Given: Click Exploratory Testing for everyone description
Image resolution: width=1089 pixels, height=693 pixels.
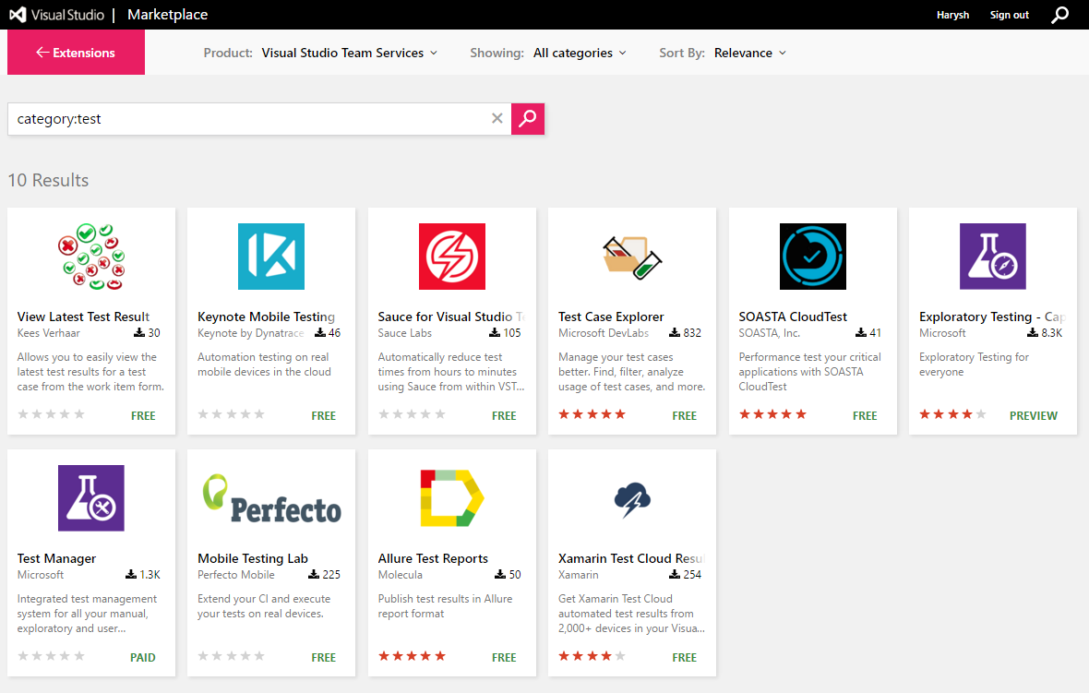Looking at the screenshot, I should [x=974, y=364].
